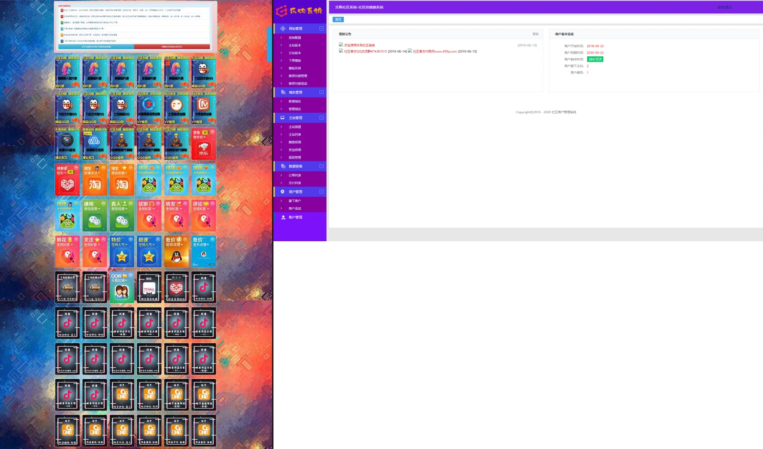
Task: Pick the 鲜花 全民K歌 tile
Action: (x=67, y=251)
